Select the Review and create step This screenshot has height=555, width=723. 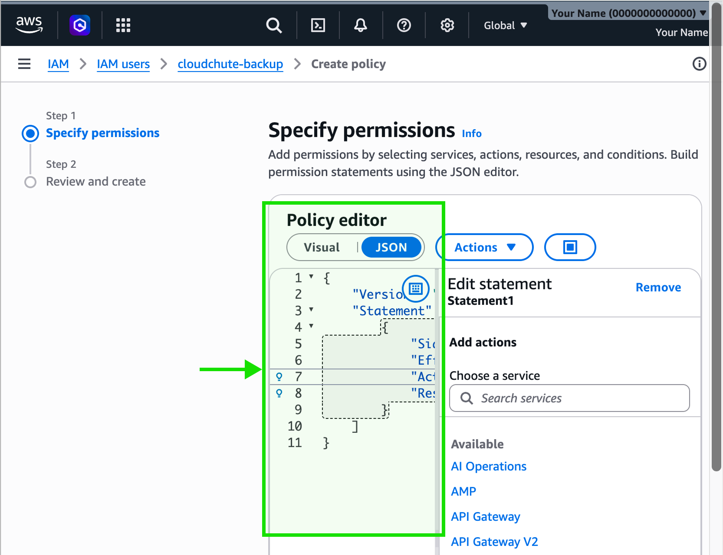tap(96, 182)
